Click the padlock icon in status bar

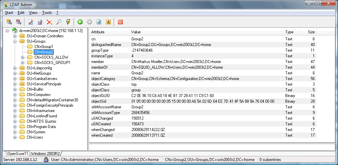(x=46, y=160)
